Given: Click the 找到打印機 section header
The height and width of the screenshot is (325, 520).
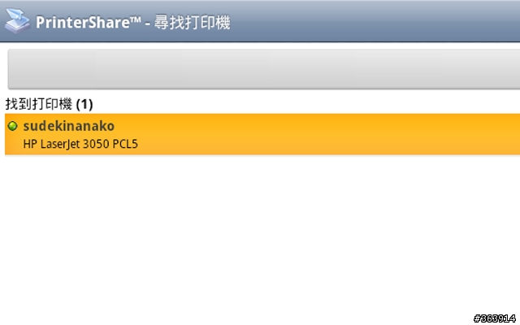Looking at the screenshot, I should click(x=39, y=104).
